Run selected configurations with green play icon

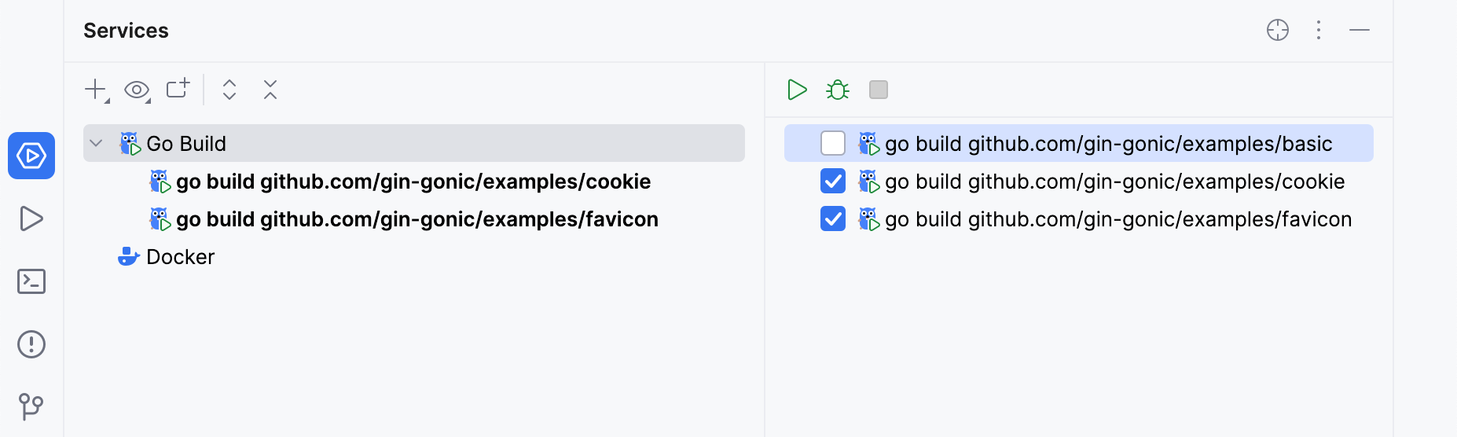pos(797,90)
